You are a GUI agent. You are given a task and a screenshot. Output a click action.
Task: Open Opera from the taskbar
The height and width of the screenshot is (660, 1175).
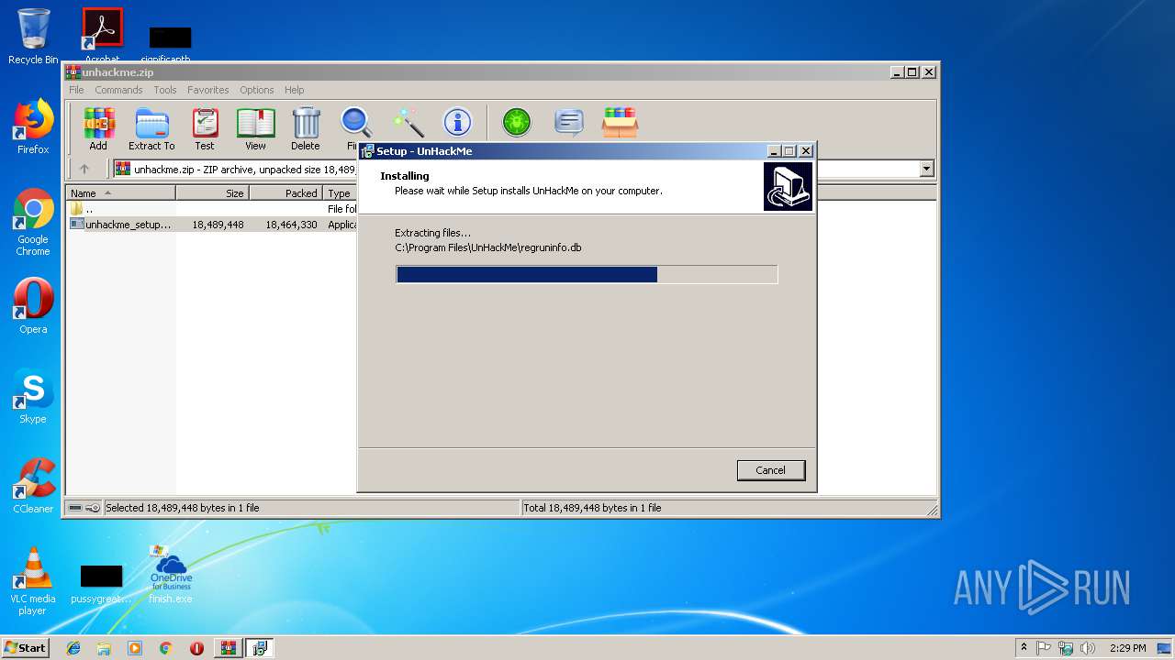pyautogui.click(x=196, y=648)
